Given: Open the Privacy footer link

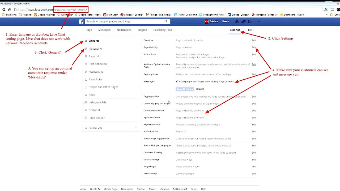Looking at the screenshot, I should tap(153, 189).
